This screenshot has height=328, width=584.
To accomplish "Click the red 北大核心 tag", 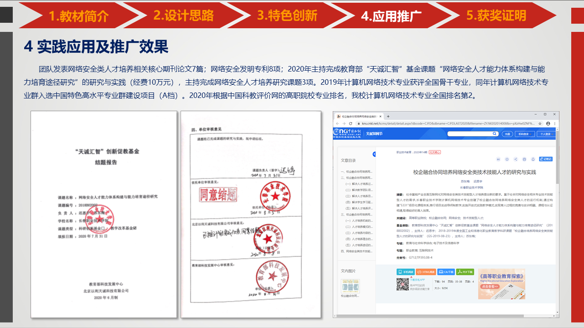I will [x=435, y=152].
